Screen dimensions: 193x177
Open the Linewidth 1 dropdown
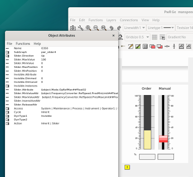(x=135, y=28)
